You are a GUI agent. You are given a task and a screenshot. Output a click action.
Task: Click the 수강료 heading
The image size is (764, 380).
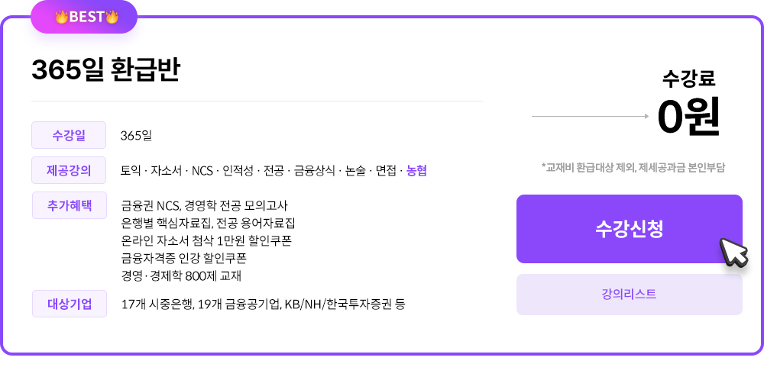click(x=688, y=79)
